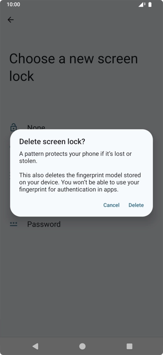
Task: Tap the Android back triangle navigation button
Action: [x=35, y=346]
